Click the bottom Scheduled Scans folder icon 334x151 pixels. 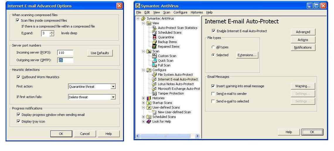click(149, 117)
